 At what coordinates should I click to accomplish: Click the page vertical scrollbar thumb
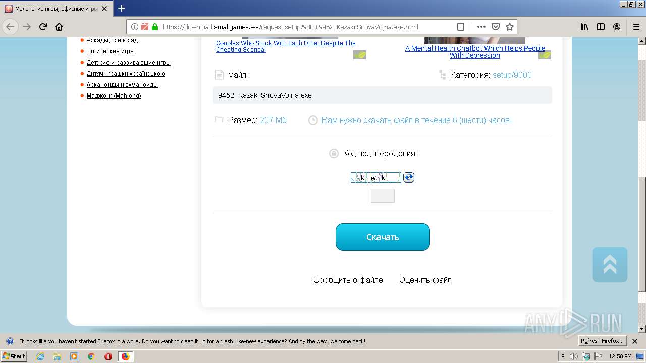click(x=641, y=234)
